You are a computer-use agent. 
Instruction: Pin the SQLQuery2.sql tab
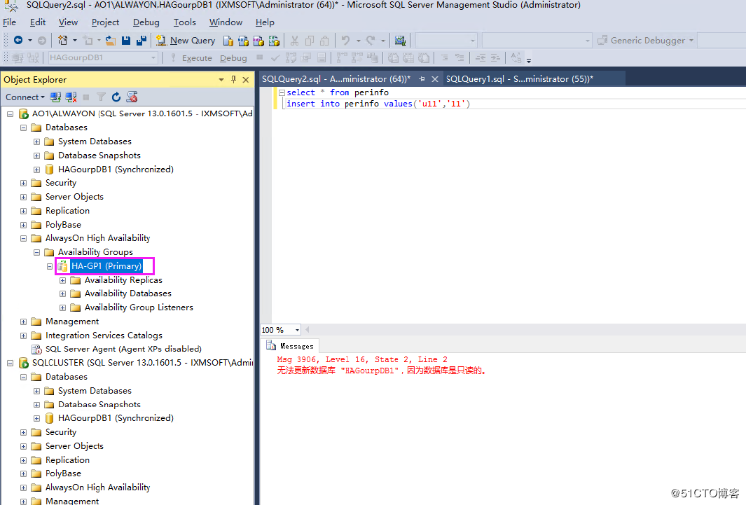[x=422, y=79]
